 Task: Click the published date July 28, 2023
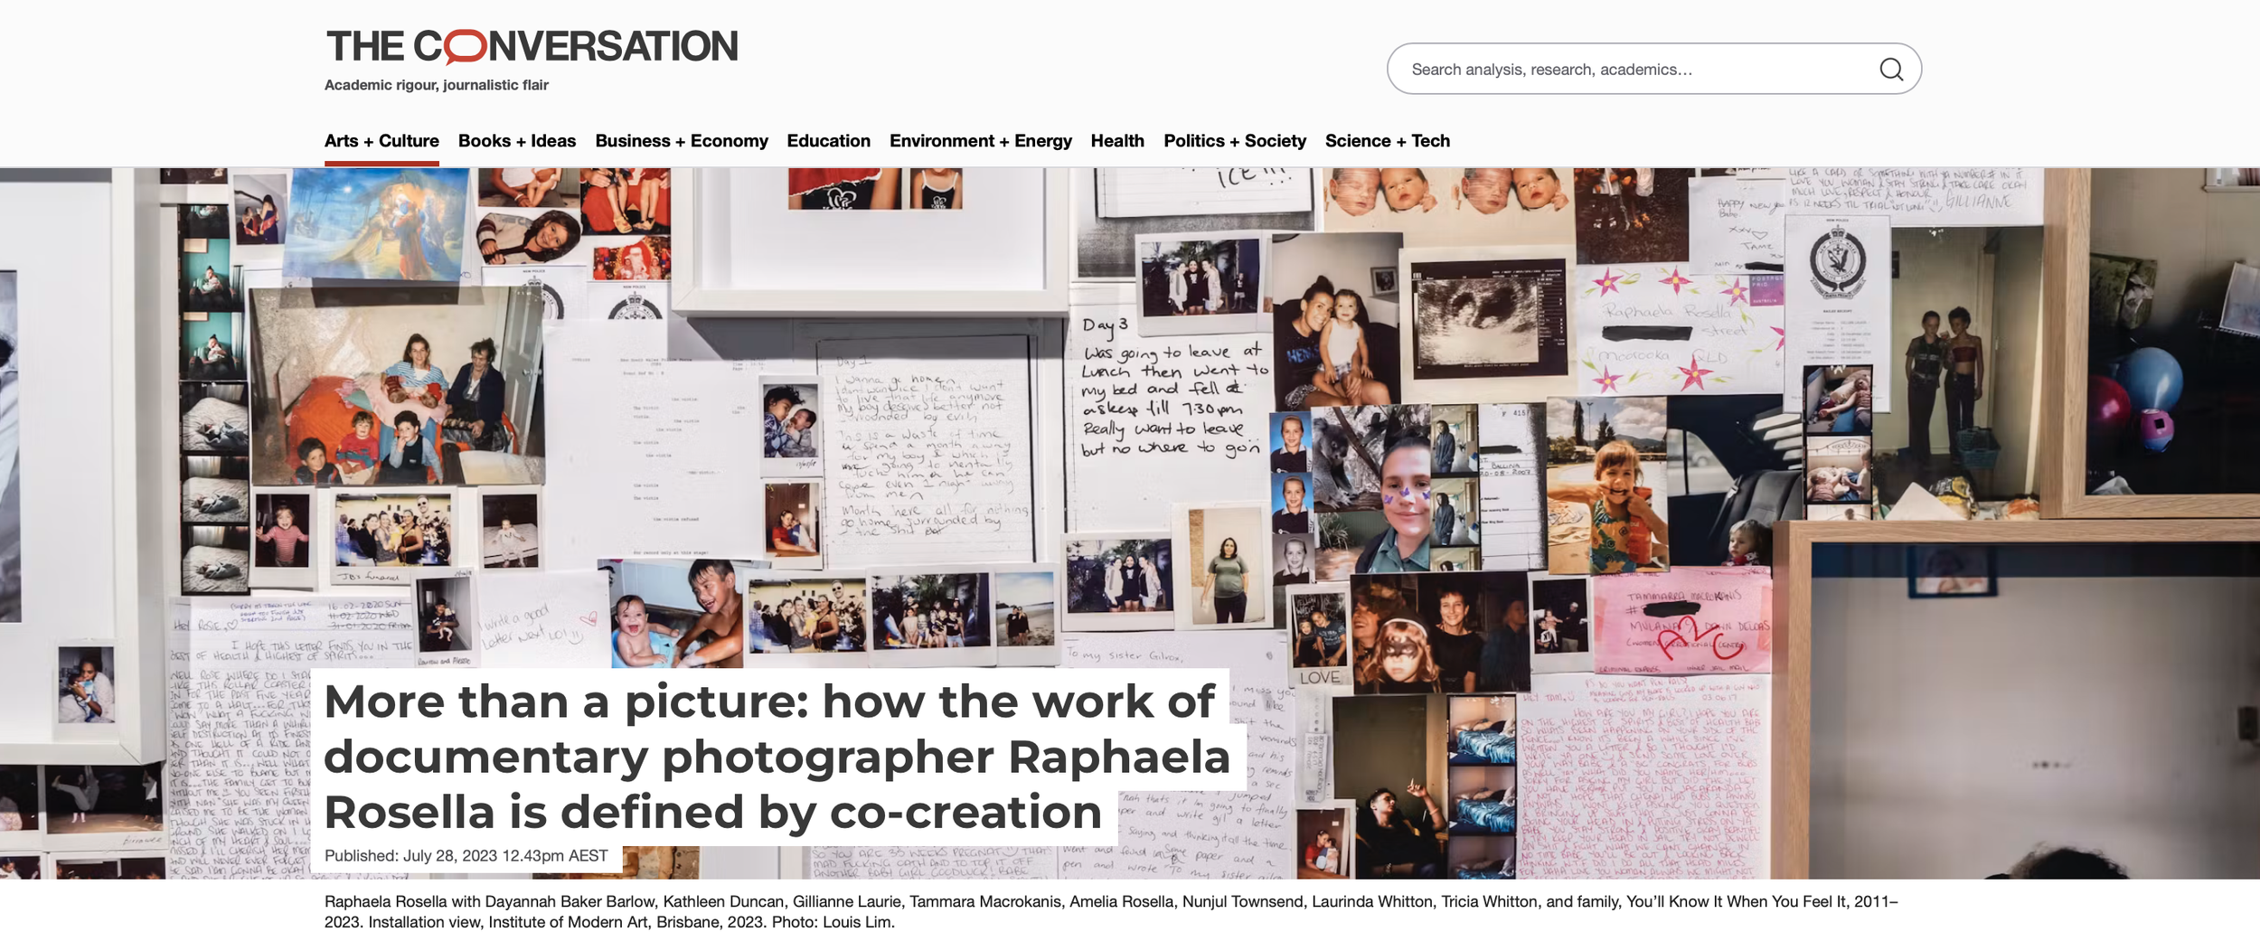[x=466, y=856]
